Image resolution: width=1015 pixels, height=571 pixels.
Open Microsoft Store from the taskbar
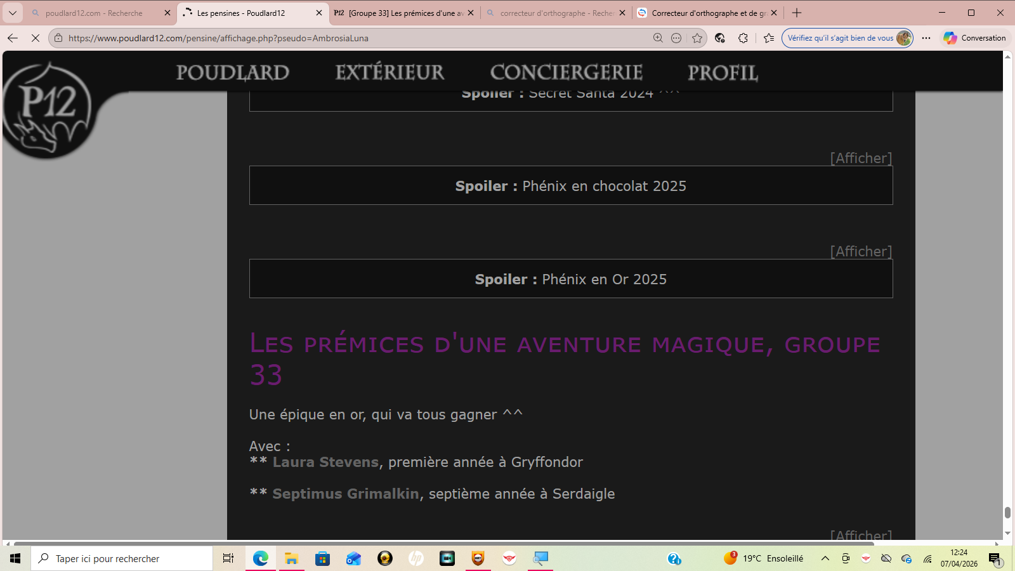[x=322, y=558]
